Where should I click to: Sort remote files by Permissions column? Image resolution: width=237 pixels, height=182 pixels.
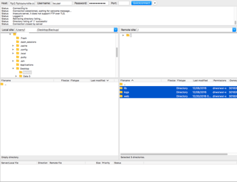(220, 80)
